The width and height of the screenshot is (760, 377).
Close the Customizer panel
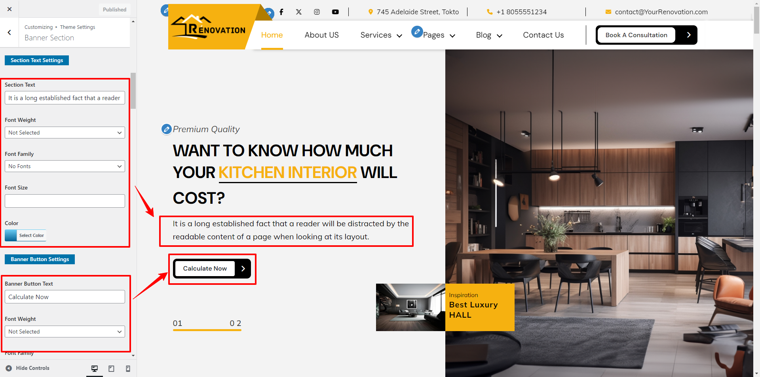9,9
